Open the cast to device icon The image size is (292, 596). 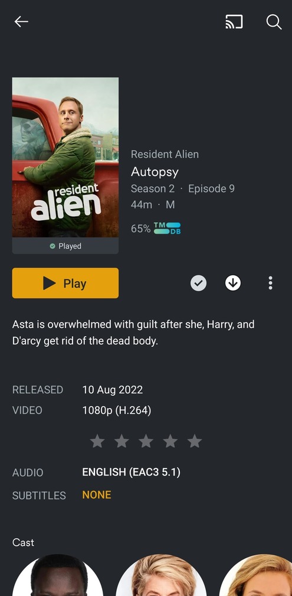pyautogui.click(x=234, y=22)
